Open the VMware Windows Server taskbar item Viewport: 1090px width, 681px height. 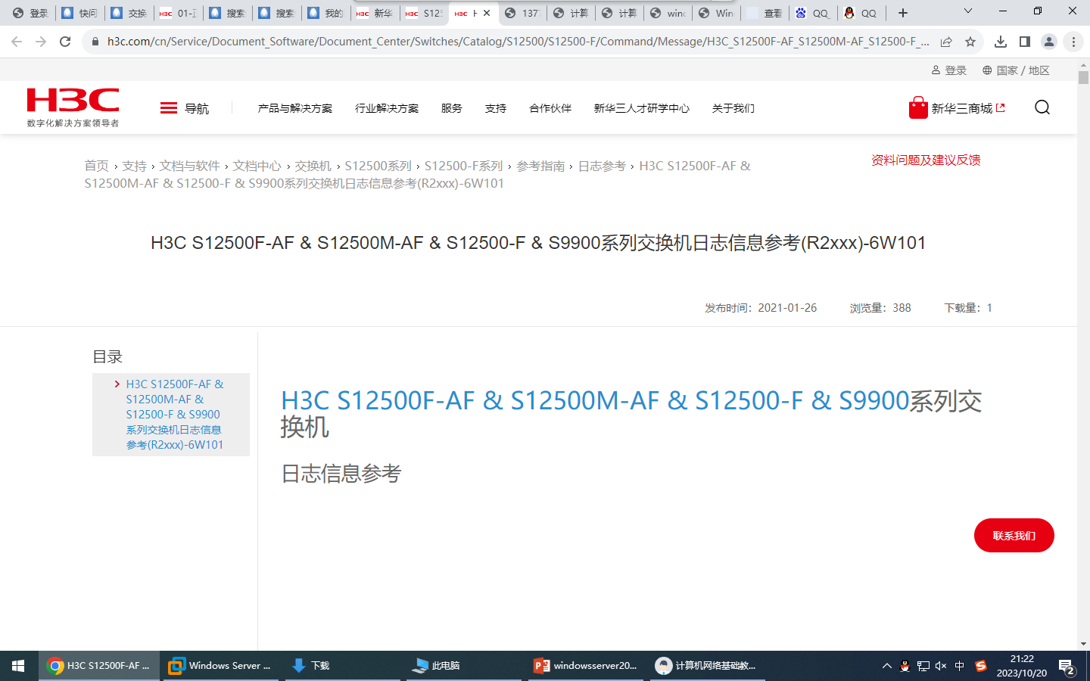pos(220,666)
